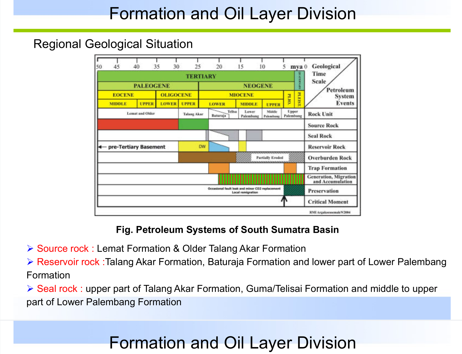Click the blue arrow bullet before Source rock
Viewport: 462px width, 354px height.
[x=30, y=249]
